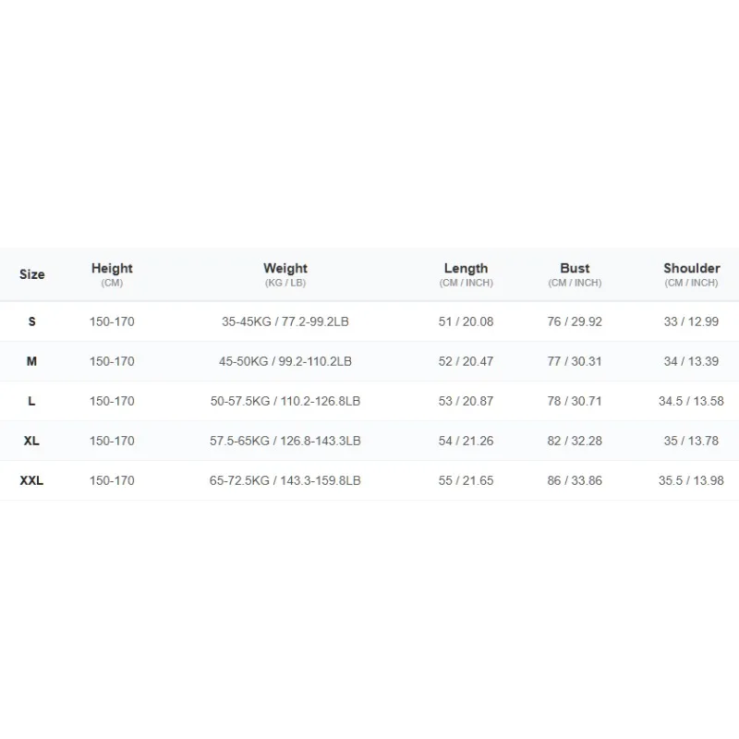Click weight cell 65-72.5KG / 143.3-159.8LB

285,480
